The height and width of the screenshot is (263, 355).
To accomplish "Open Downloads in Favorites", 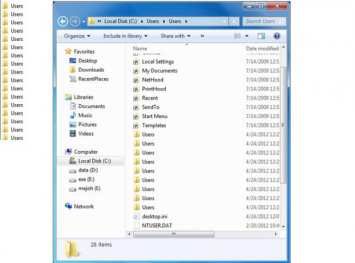I will (91, 70).
